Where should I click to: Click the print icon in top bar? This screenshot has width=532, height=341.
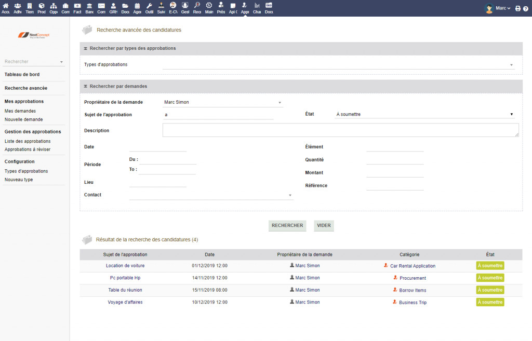tap(518, 8)
